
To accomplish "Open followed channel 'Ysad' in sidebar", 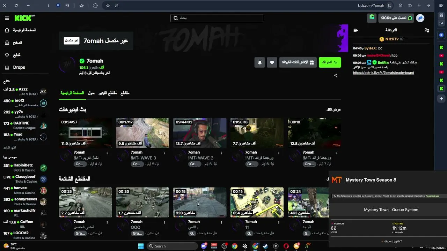I will (x=25, y=137).
